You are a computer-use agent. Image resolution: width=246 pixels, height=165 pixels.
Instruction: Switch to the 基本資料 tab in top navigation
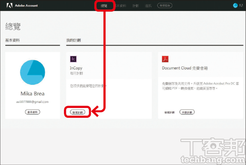coord(121,6)
